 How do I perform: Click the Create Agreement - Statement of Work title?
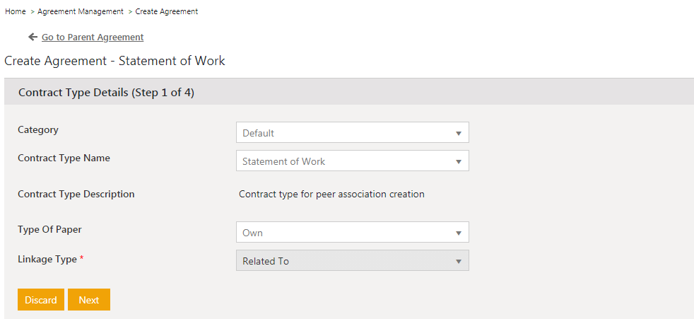pyautogui.click(x=114, y=61)
